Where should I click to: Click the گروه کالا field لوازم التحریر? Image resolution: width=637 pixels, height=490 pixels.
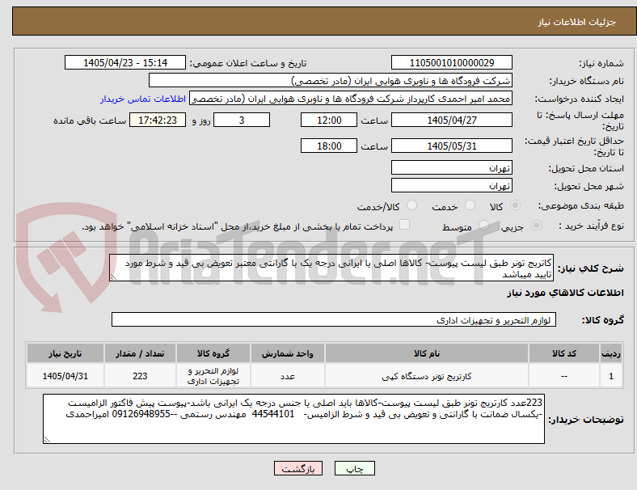click(334, 319)
